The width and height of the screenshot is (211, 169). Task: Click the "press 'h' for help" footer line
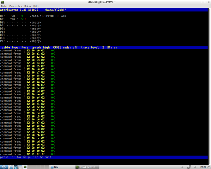(x=104, y=157)
